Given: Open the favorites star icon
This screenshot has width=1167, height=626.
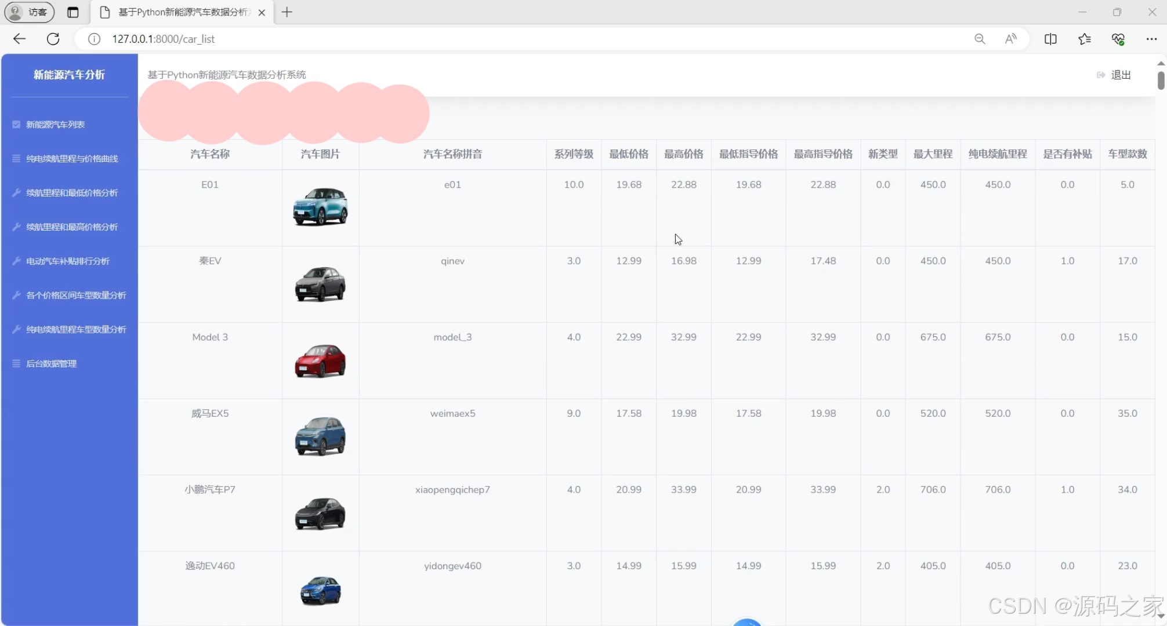Looking at the screenshot, I should [1084, 39].
